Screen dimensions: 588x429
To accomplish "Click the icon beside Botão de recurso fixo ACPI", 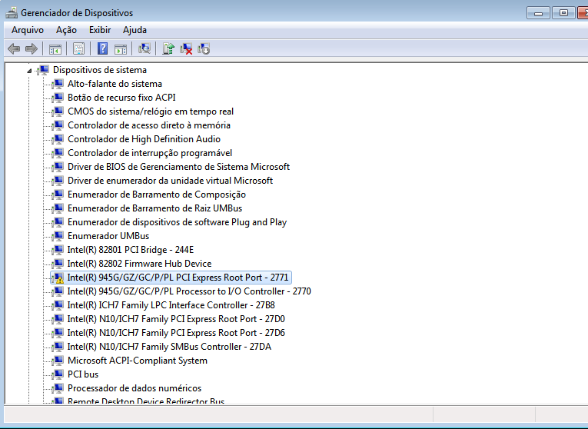I will [58, 98].
